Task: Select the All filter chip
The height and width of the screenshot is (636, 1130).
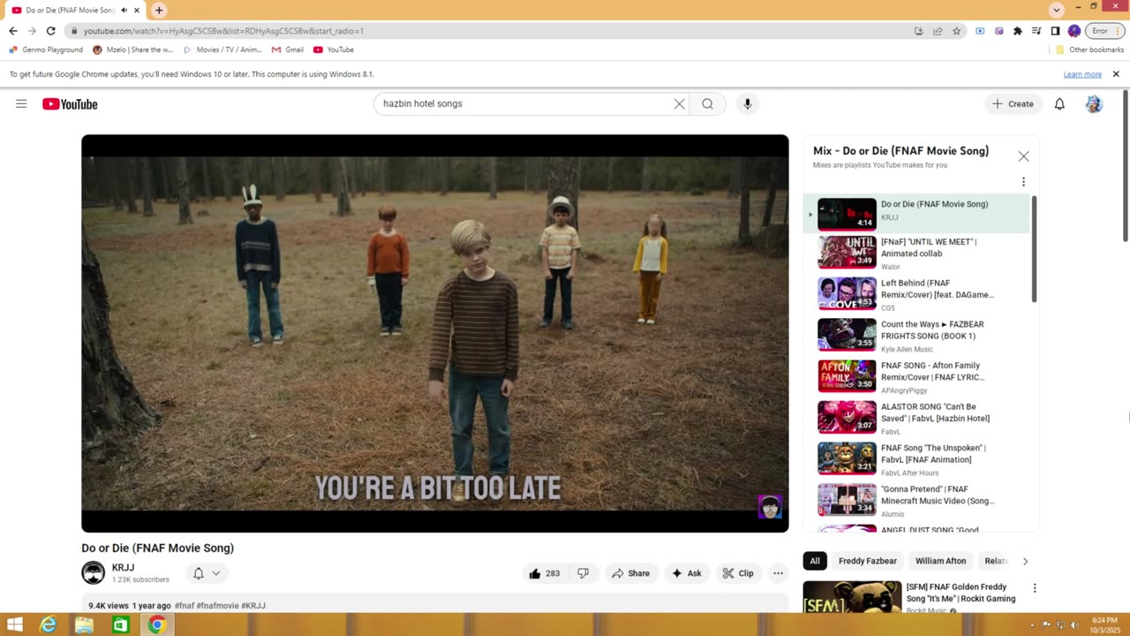Action: [x=815, y=561]
